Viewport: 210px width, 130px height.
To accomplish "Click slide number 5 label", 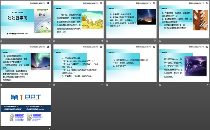I will click(x=49, y=85).
